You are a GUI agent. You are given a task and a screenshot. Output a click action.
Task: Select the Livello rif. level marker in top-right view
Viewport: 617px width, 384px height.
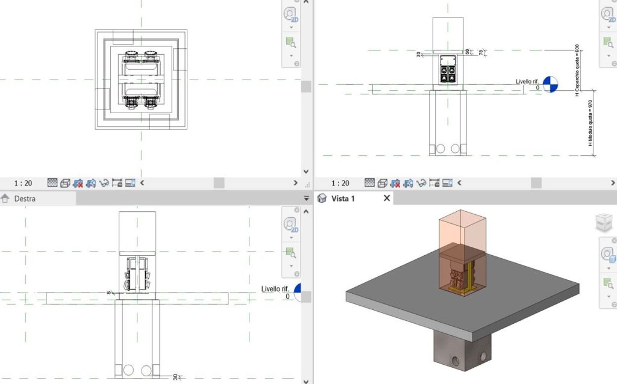[x=550, y=85]
